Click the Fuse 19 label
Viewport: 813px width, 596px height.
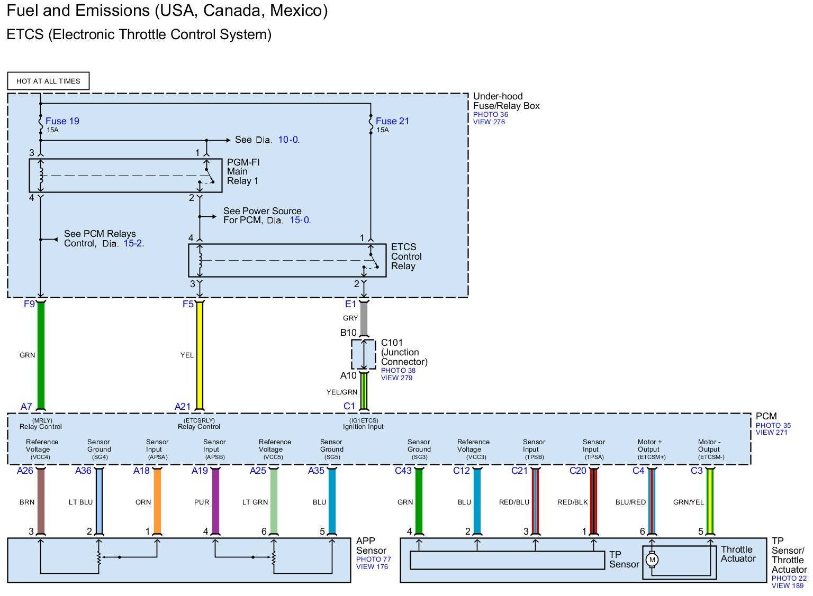click(x=62, y=121)
